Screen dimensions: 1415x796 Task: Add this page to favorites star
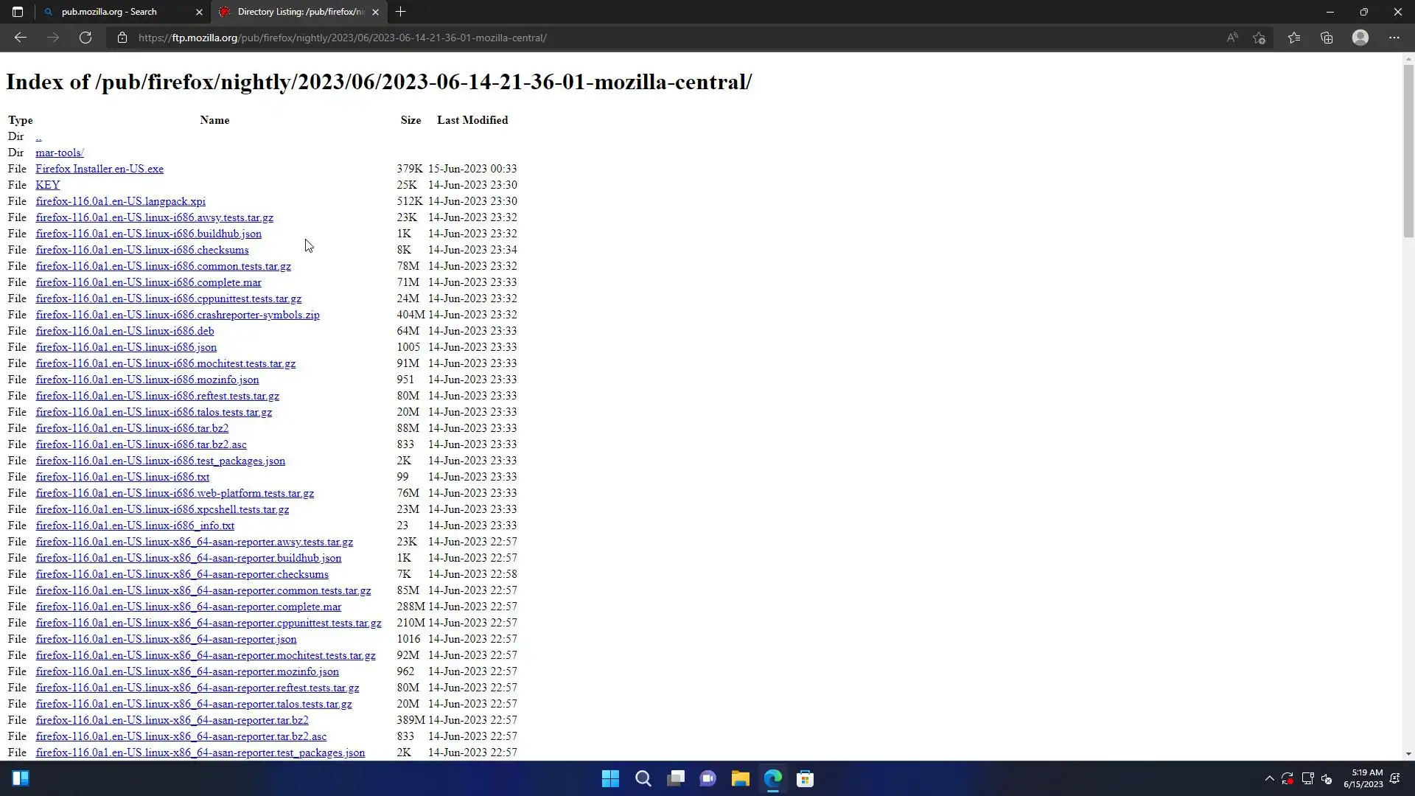(1259, 38)
